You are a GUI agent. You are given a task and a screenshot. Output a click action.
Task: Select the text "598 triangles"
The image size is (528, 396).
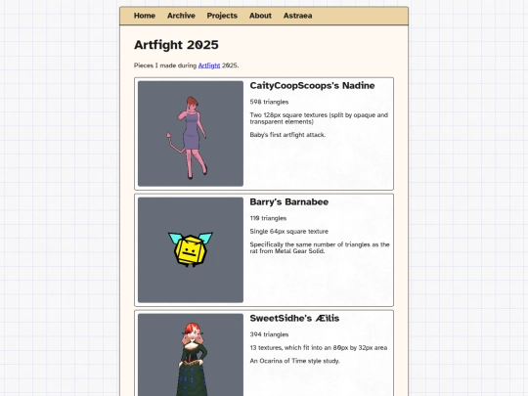[x=269, y=102]
